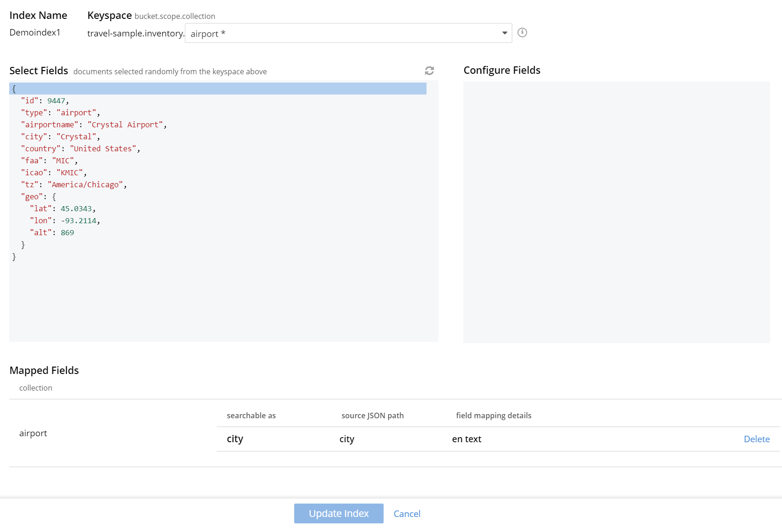The image size is (782, 528).
Task: Select the "city": "Crystal" line
Action: (60, 136)
